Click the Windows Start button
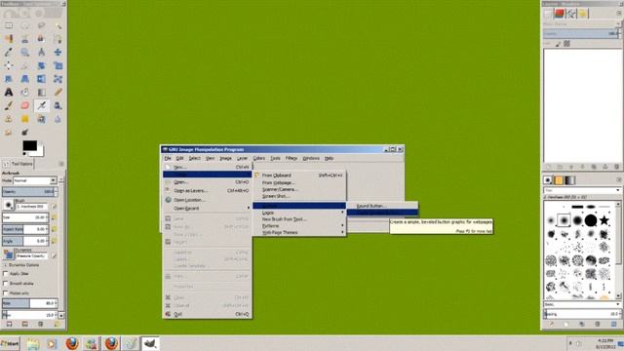 coord(10,343)
